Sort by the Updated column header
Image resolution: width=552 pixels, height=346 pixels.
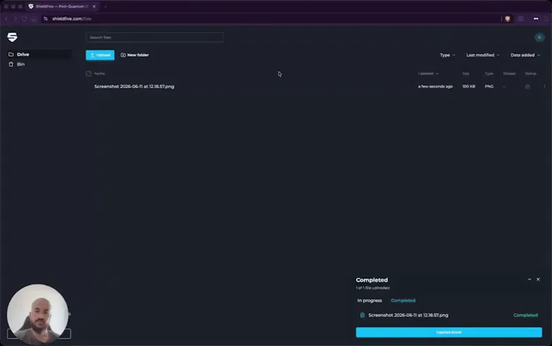[x=428, y=74]
